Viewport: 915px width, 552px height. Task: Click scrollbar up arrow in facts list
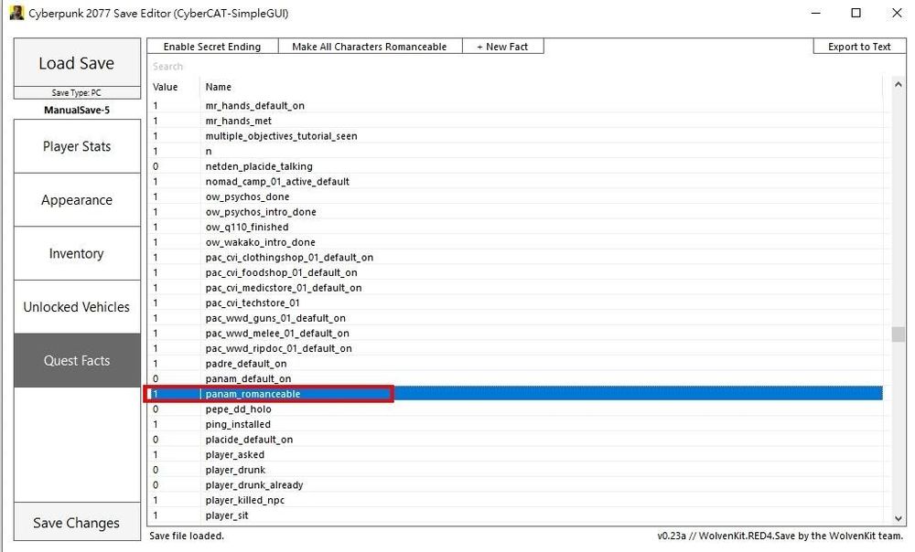[x=898, y=86]
